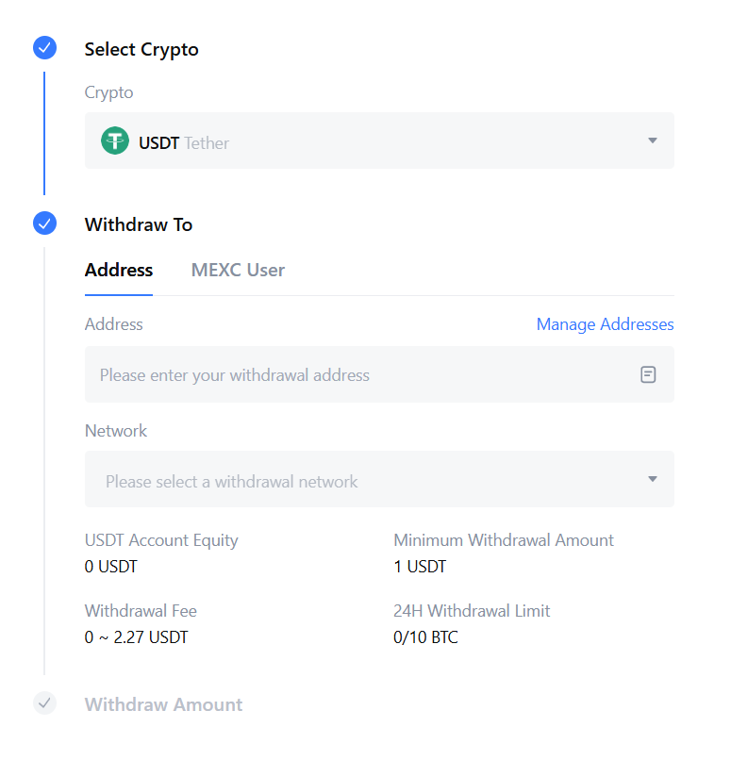Click the grayed checkmark beside Withdraw Amount
This screenshot has width=731, height=760.
44,703
